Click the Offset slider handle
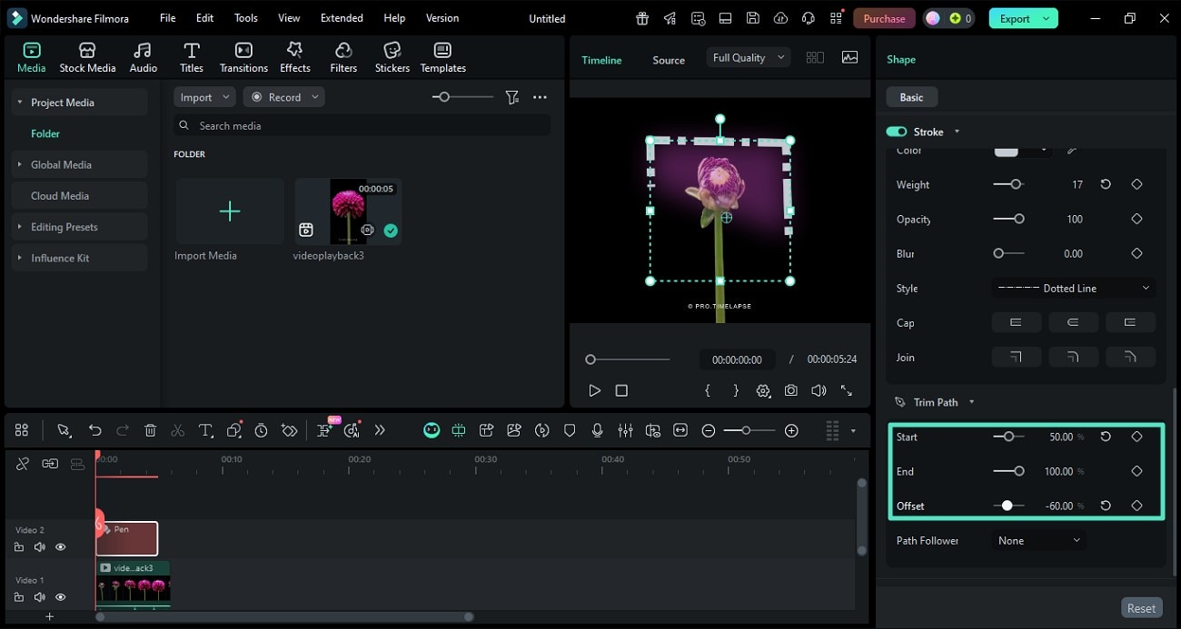 click(1007, 506)
